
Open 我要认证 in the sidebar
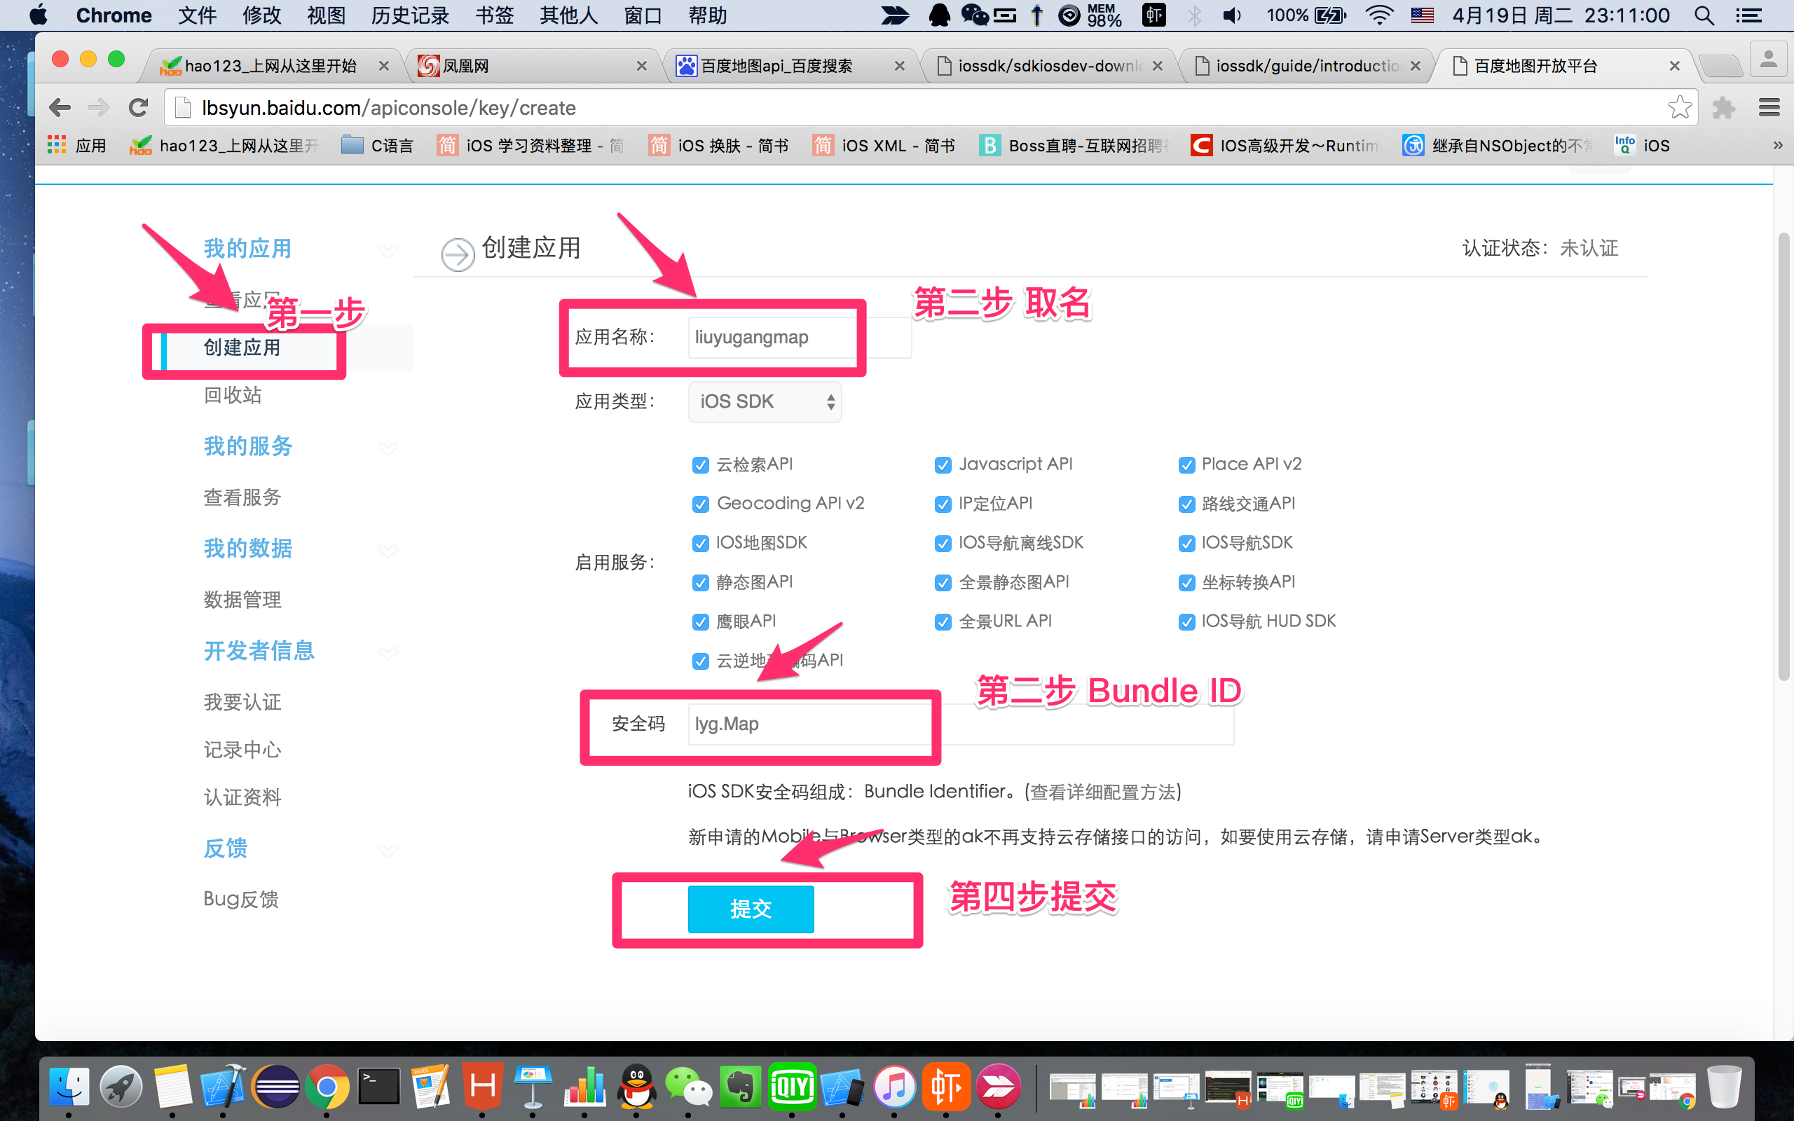(242, 702)
